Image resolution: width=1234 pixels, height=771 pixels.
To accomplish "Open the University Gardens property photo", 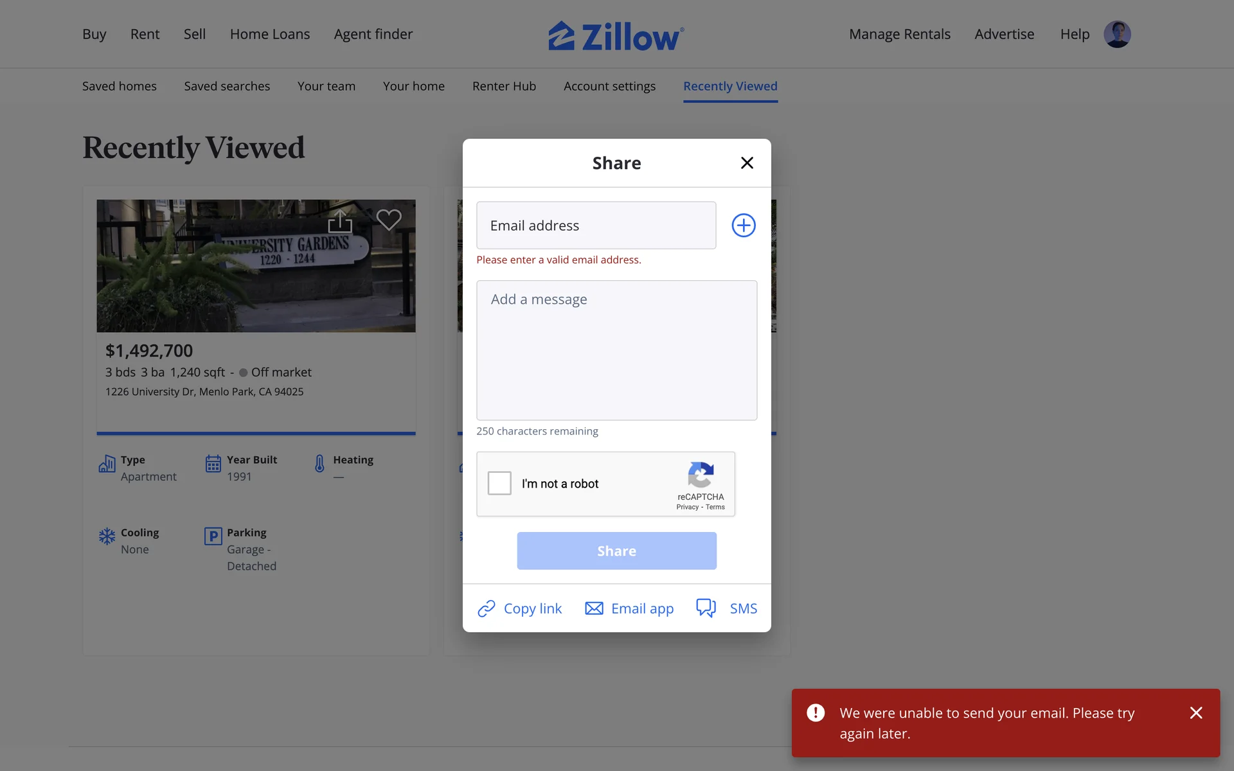I will coord(256,266).
